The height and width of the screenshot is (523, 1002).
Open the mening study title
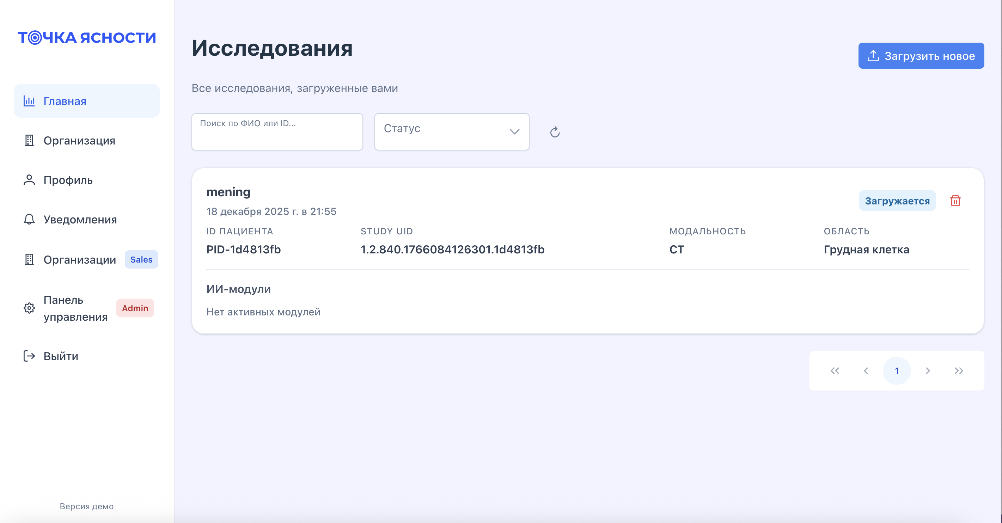coord(228,192)
